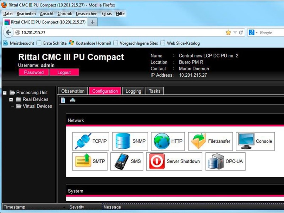This screenshot has height=213, width=284.
Task: Open Server Shutdown settings
Action: click(174, 162)
